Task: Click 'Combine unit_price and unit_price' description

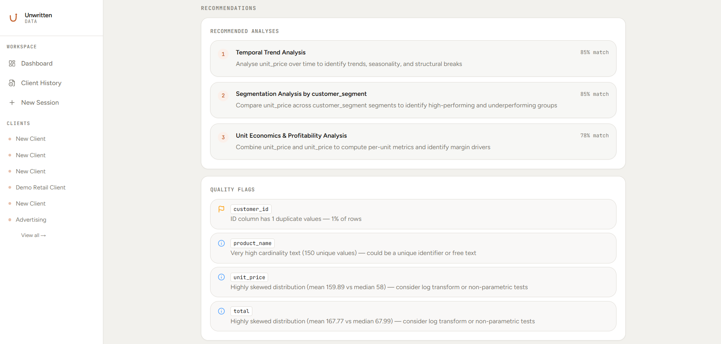Action: (x=363, y=147)
